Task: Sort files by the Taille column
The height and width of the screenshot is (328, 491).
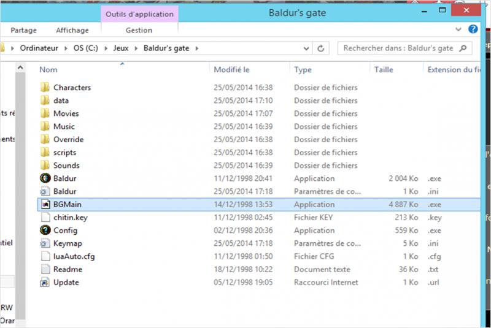Action: coord(384,69)
